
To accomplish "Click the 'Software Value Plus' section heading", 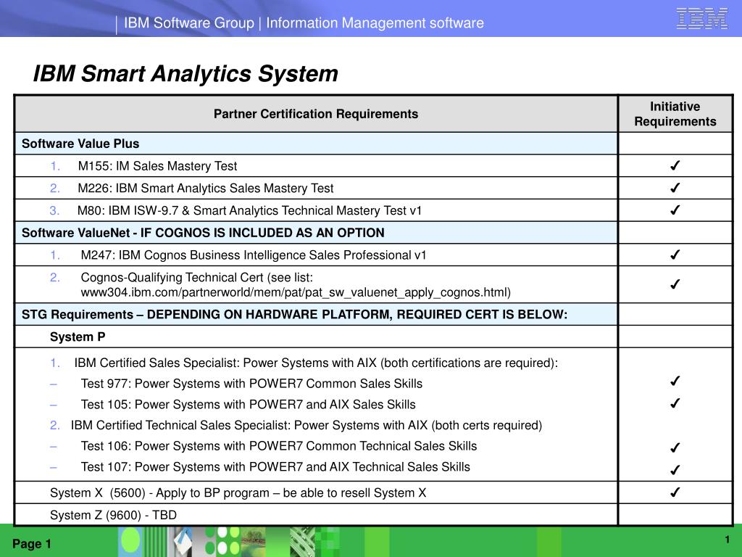I will [x=80, y=144].
